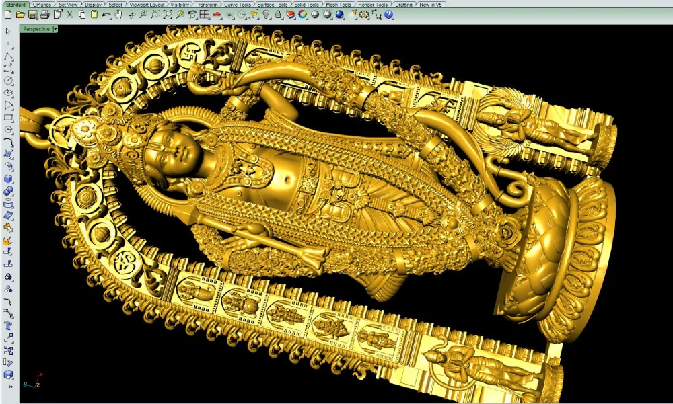
Task: Open the Visibility tab
Action: pyautogui.click(x=180, y=5)
